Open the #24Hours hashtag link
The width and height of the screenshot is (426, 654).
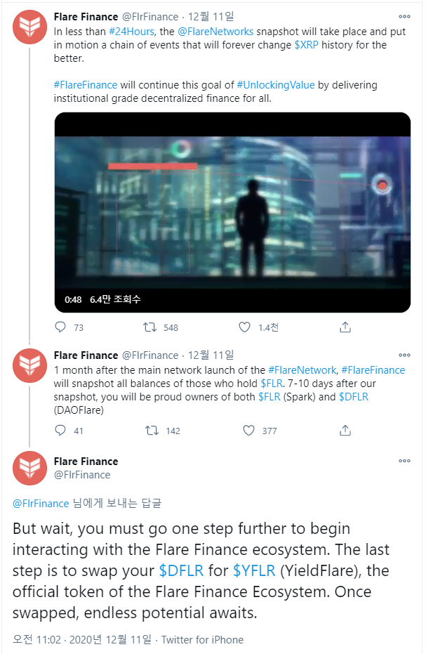(132, 32)
